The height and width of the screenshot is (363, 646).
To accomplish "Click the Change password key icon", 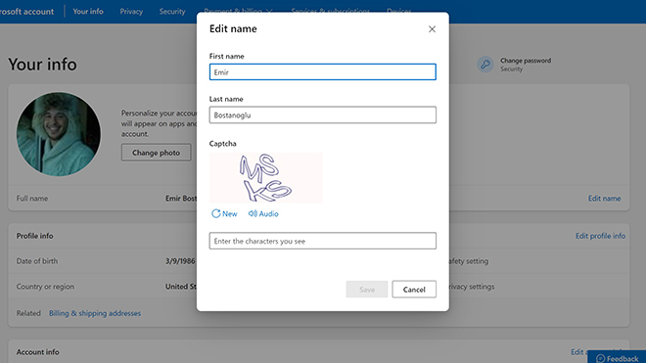I will [x=485, y=65].
